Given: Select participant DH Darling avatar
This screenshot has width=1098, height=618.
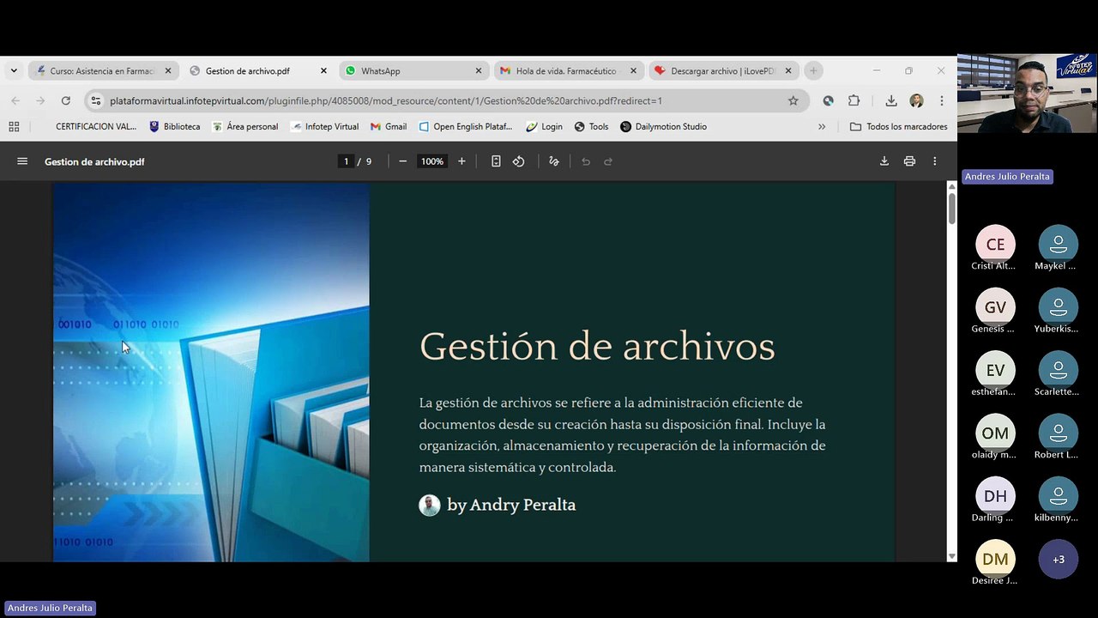Looking at the screenshot, I should 995,496.
